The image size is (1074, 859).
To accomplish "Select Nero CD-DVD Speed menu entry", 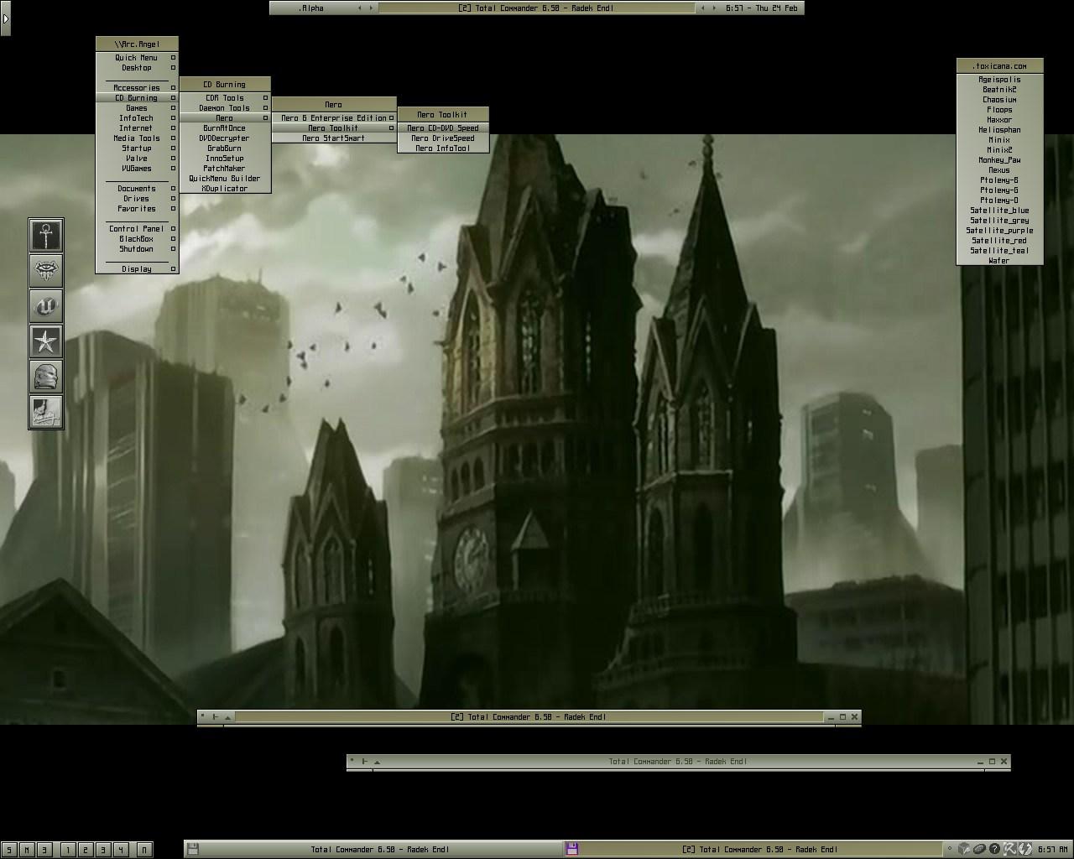I will coord(442,128).
